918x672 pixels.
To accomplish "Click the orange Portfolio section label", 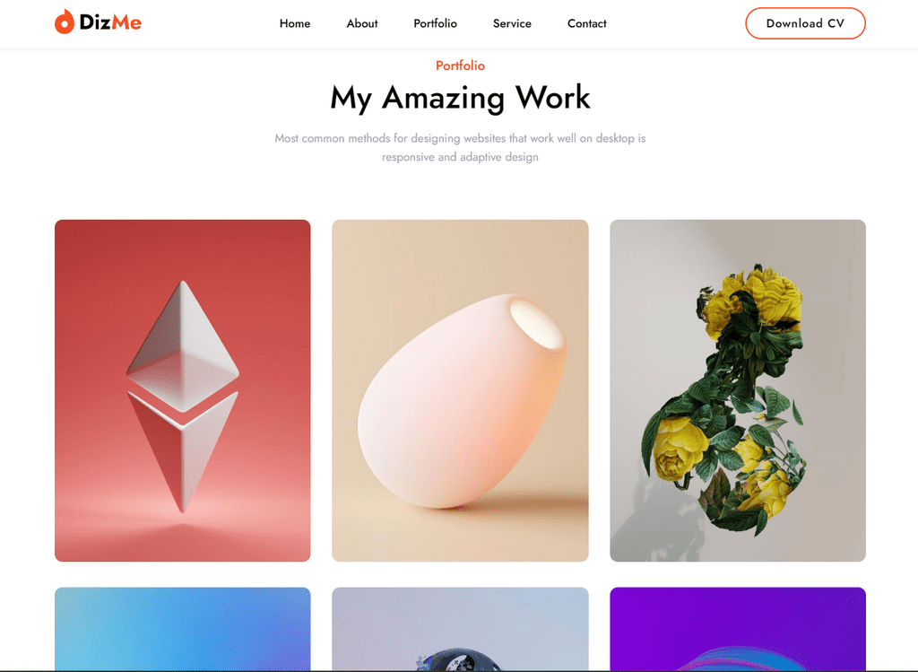I will (x=460, y=65).
